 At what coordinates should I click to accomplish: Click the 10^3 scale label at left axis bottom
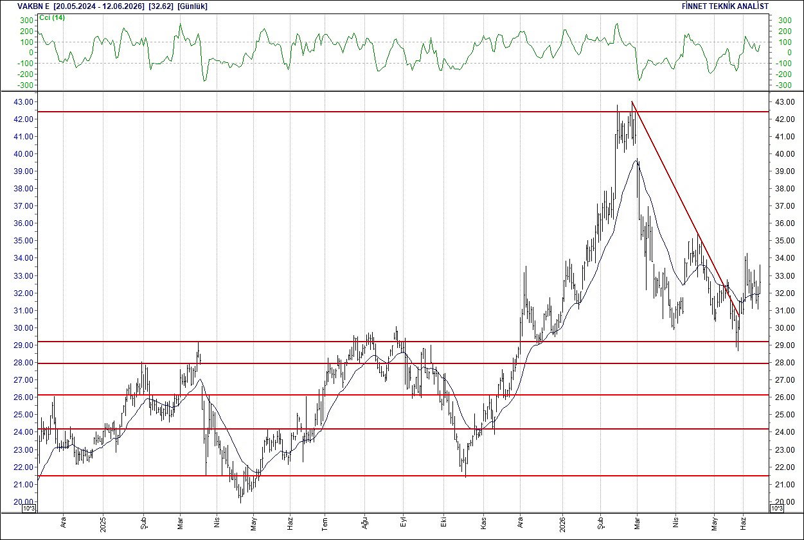(x=29, y=509)
